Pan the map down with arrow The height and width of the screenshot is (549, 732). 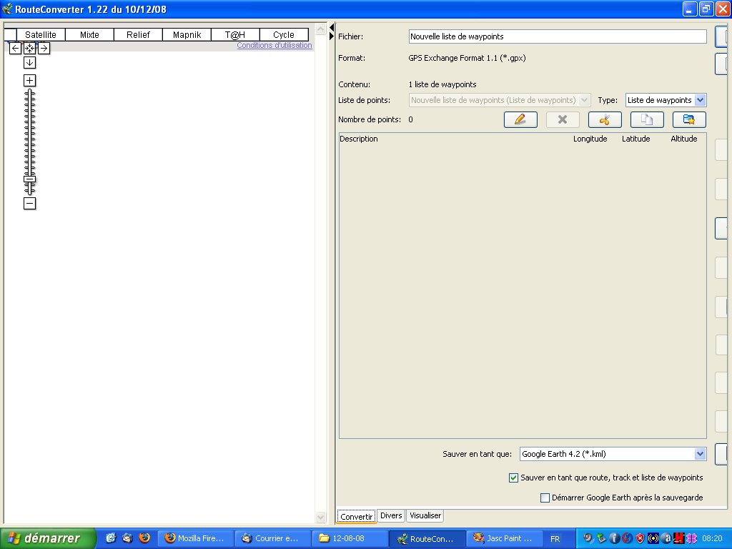[x=29, y=62]
